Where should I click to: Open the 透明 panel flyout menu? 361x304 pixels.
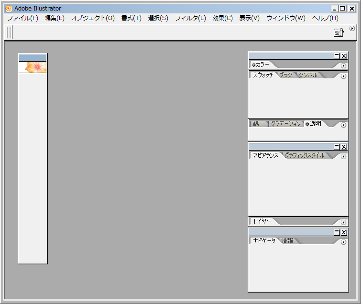click(x=343, y=125)
